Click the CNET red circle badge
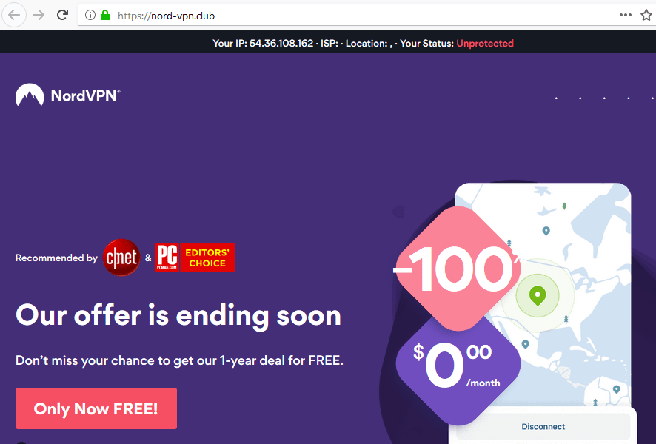 pyautogui.click(x=121, y=258)
